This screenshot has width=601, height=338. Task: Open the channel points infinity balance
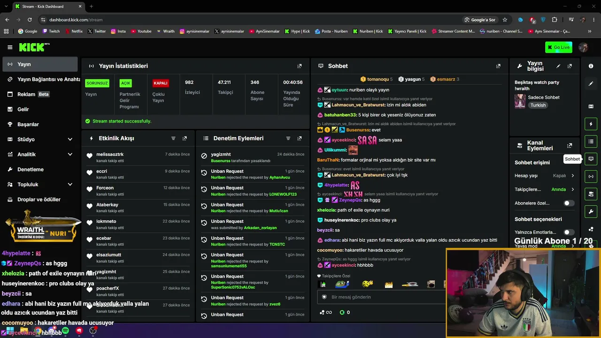tap(325, 312)
